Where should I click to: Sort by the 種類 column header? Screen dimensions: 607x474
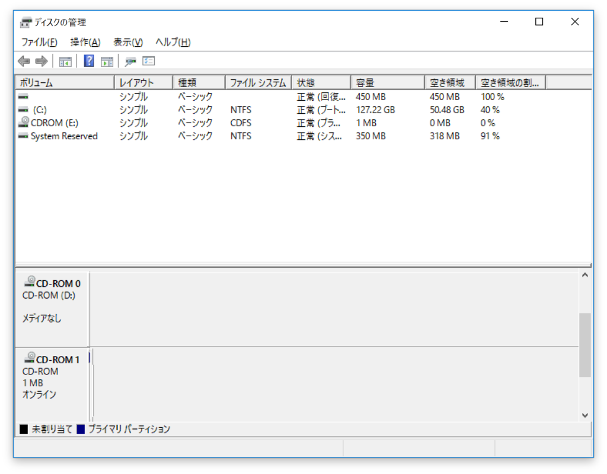tap(199, 82)
